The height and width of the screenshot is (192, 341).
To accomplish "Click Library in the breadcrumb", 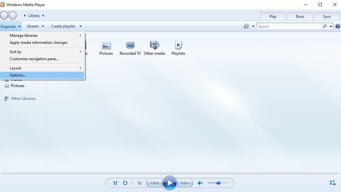I will 34,16.
